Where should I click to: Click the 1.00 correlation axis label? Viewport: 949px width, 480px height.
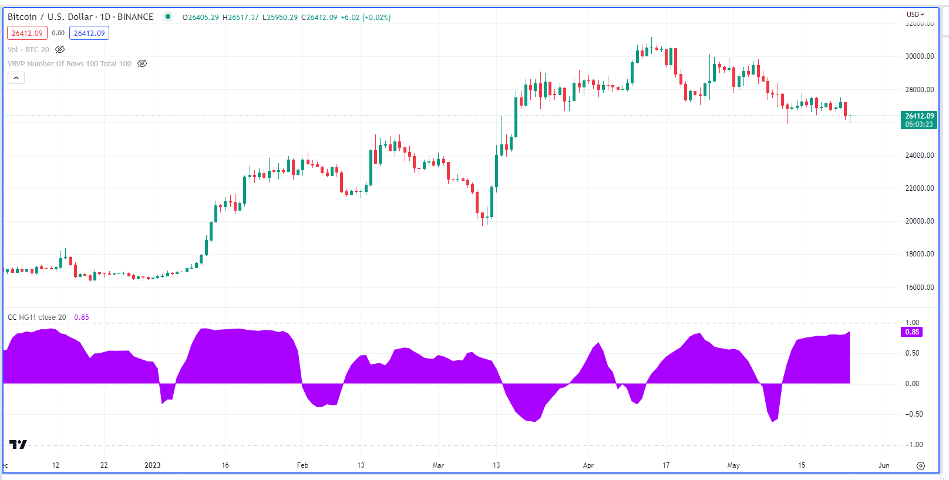click(912, 323)
